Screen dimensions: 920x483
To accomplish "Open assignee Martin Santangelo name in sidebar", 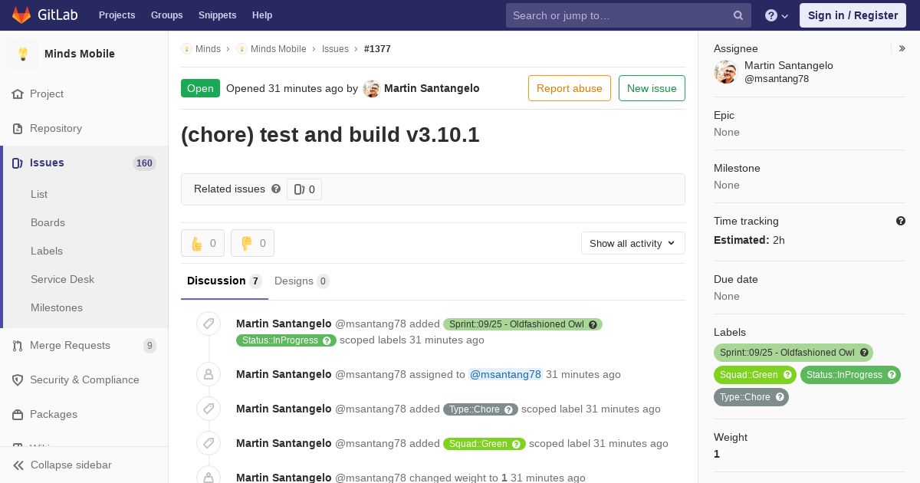I will click(789, 66).
